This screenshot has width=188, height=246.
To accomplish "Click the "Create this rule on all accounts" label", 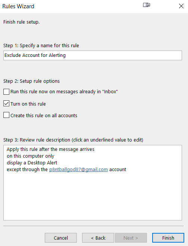I will [x=44, y=115].
